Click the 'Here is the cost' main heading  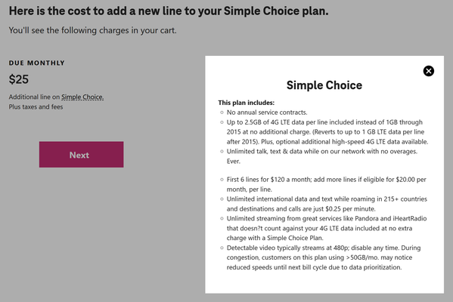(x=169, y=11)
